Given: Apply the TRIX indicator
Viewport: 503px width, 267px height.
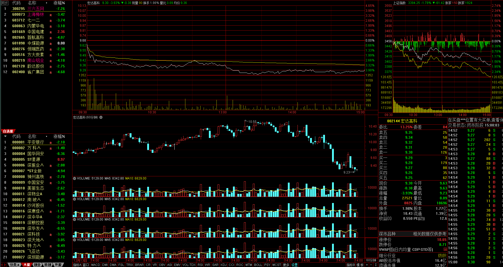Looking at the screenshot, I should tap(130, 265).
